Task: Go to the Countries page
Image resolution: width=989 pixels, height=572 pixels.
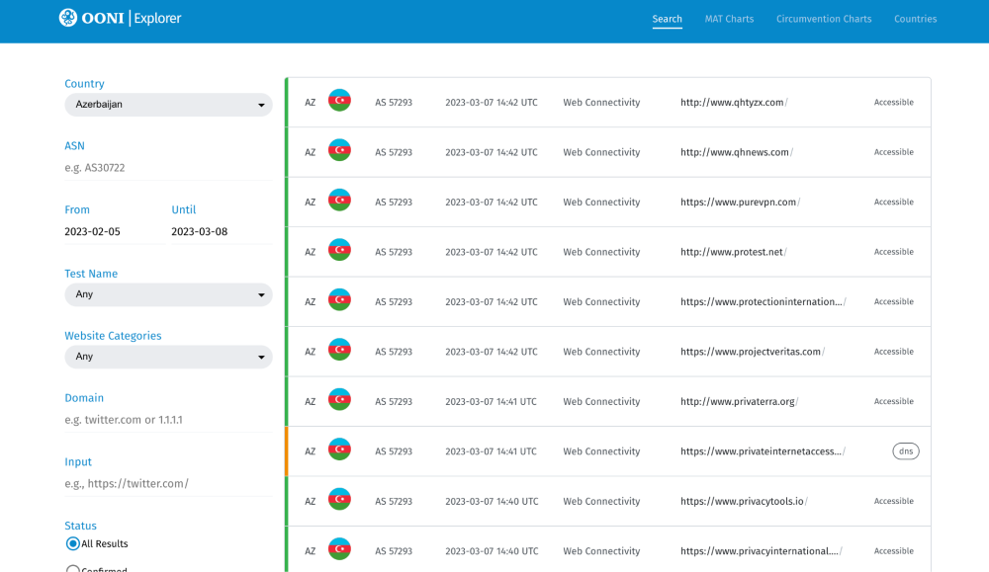Action: pyautogui.click(x=915, y=19)
